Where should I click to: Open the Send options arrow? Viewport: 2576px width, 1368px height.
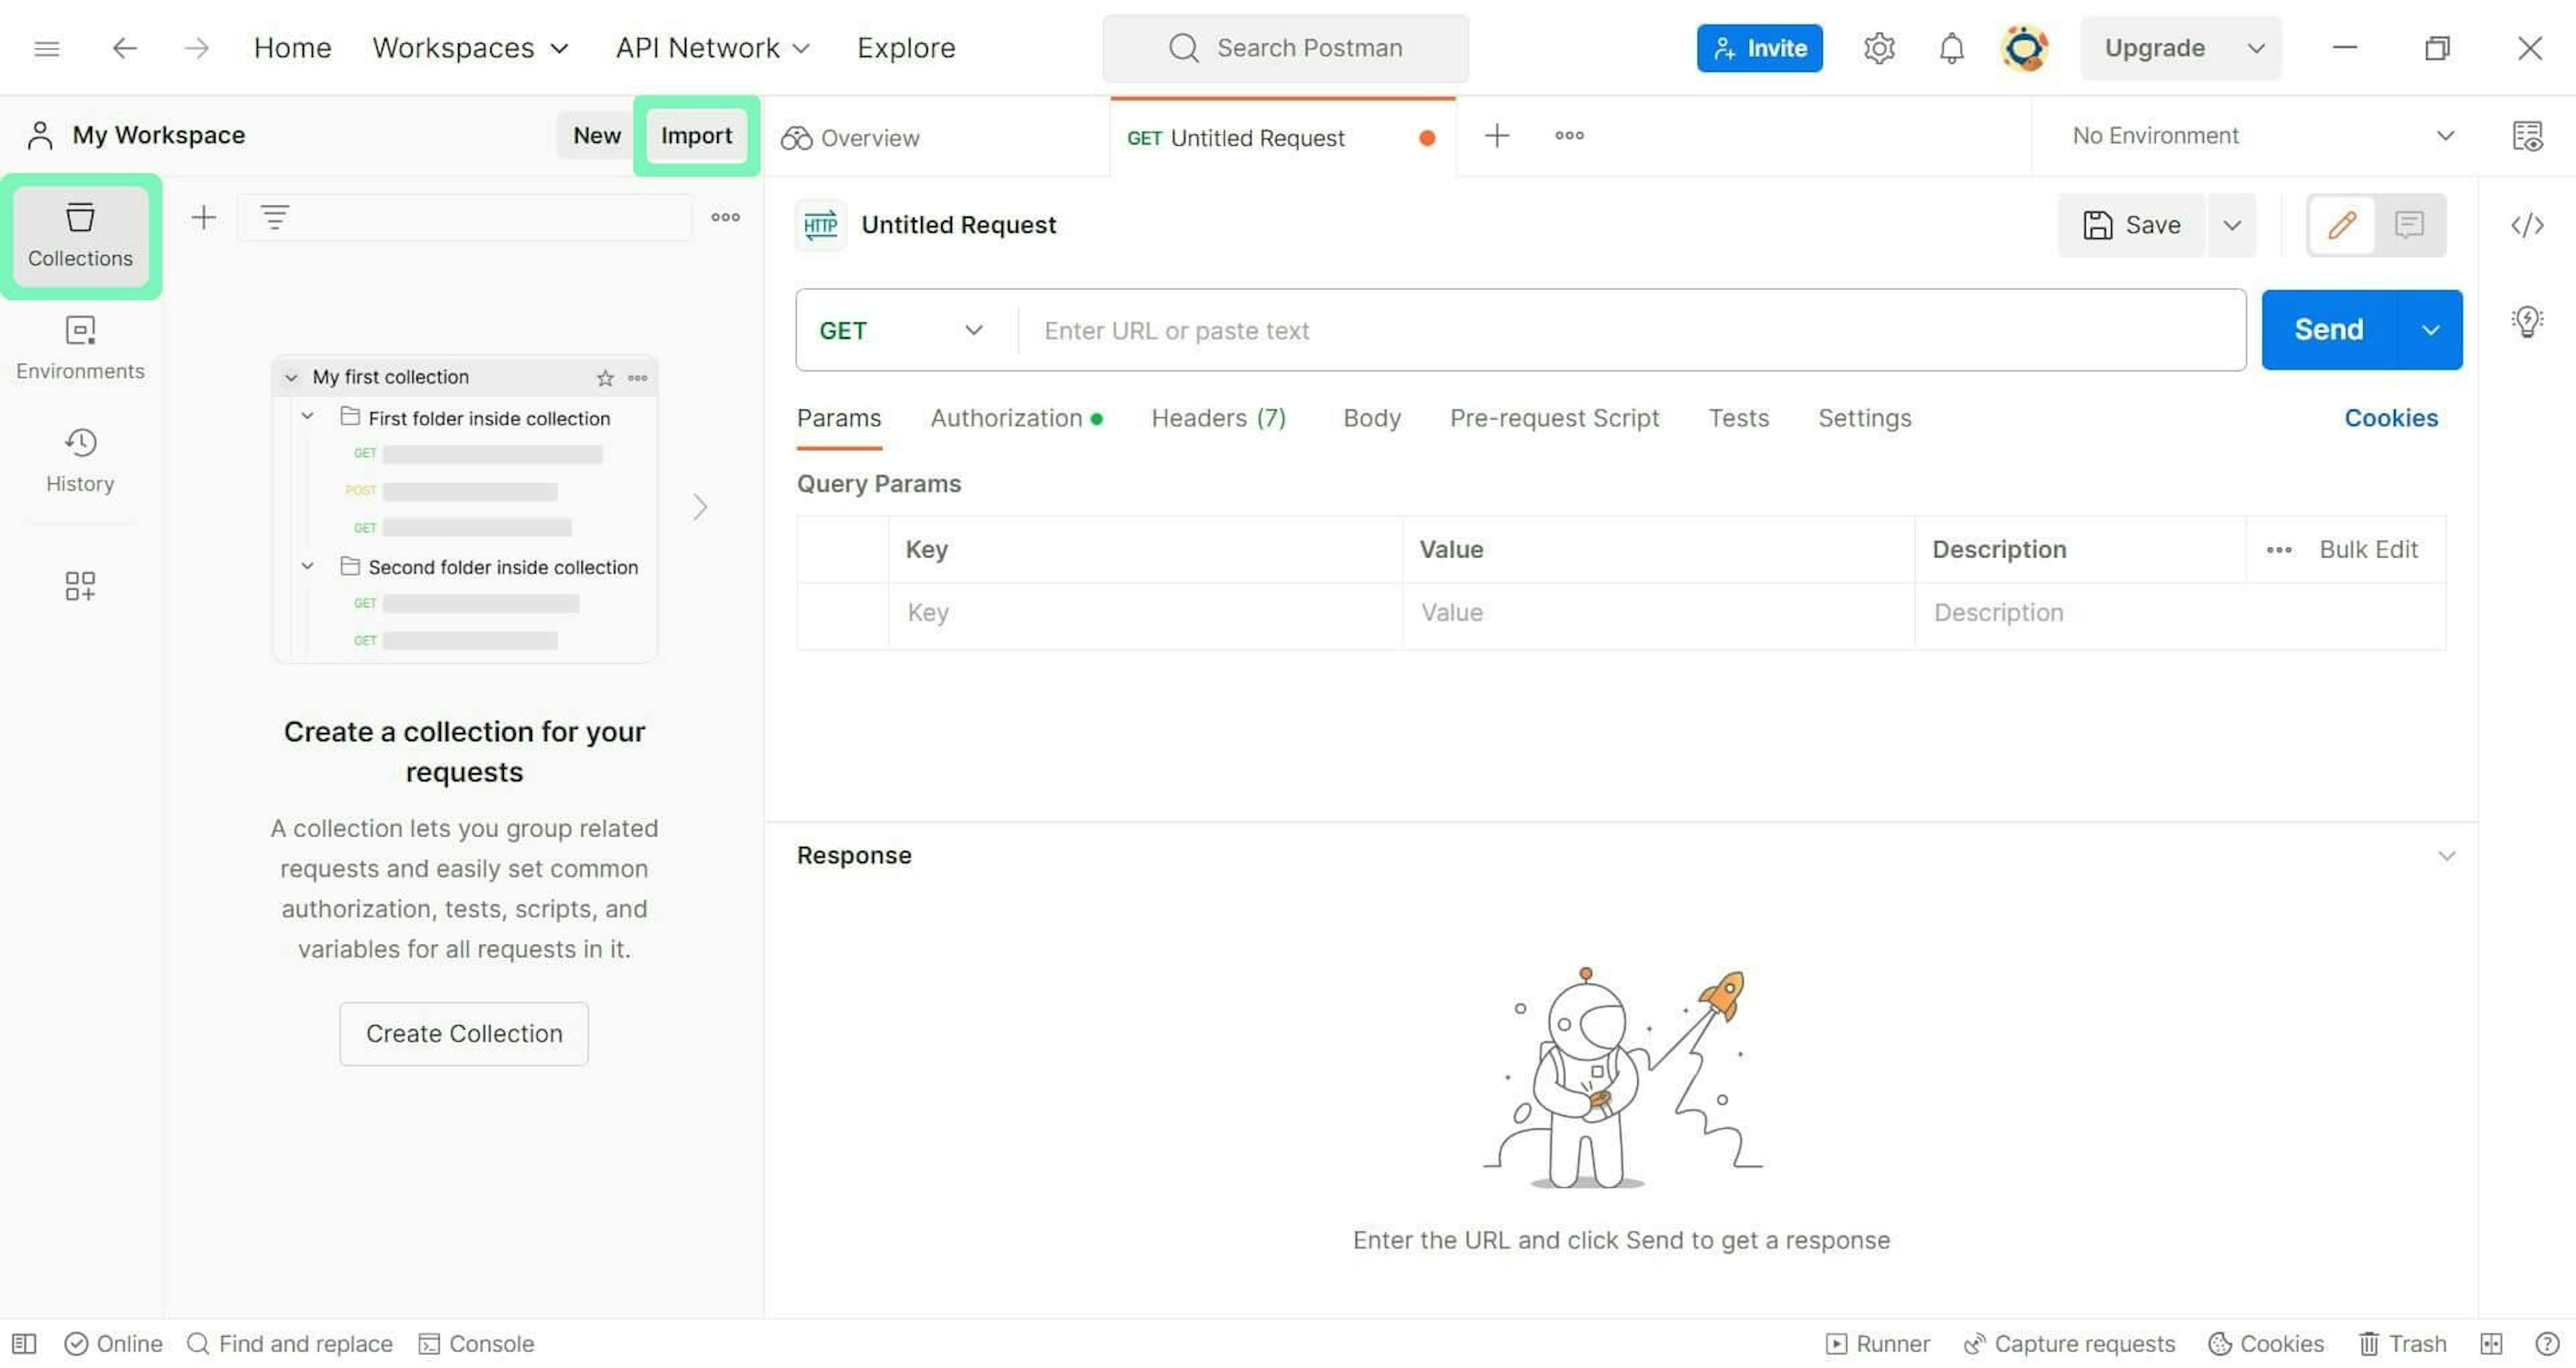pos(2430,330)
